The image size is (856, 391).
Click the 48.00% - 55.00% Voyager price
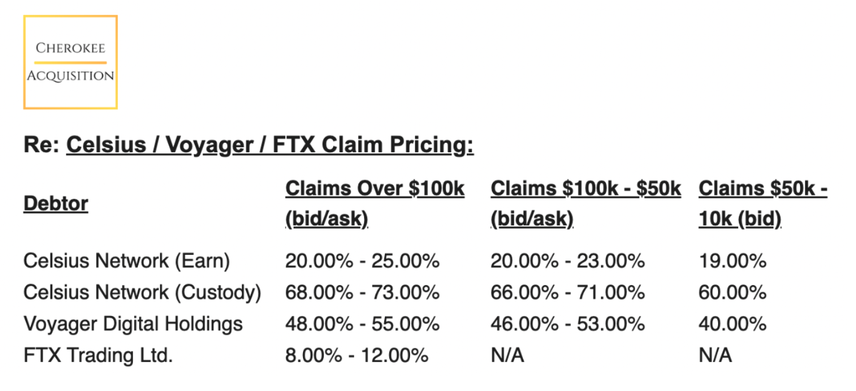362,324
